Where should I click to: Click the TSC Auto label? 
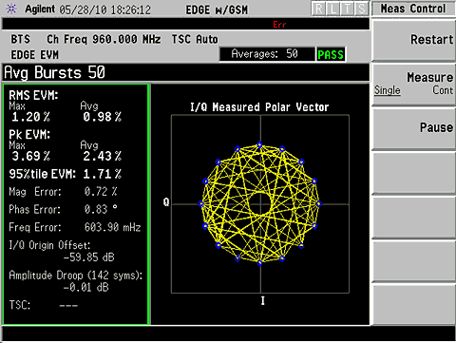coord(195,39)
